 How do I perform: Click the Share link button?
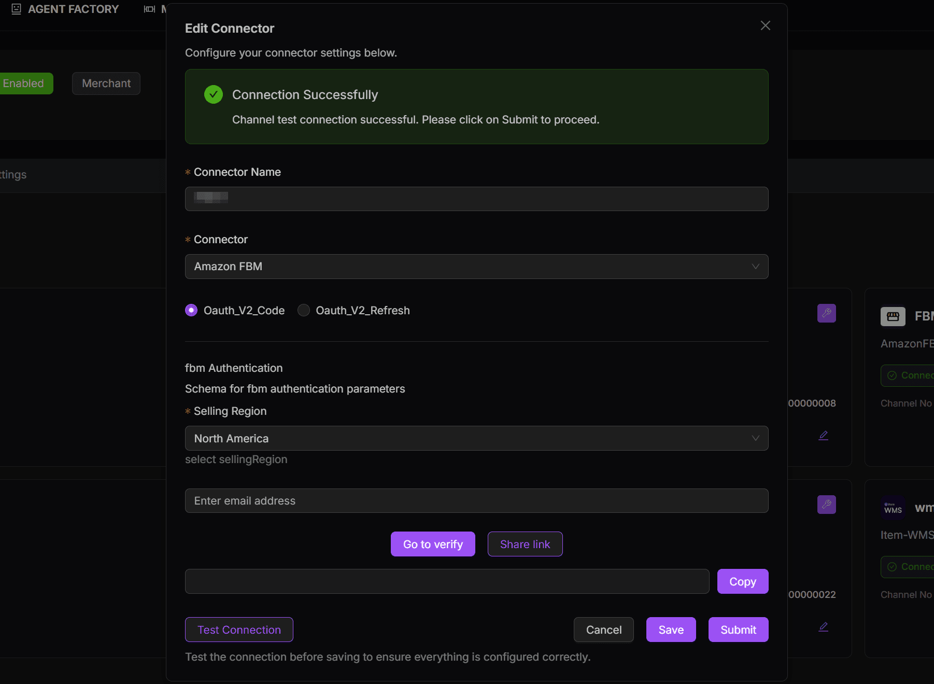[525, 544]
